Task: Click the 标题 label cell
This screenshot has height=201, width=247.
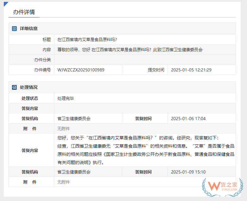Action: [x=46, y=40]
